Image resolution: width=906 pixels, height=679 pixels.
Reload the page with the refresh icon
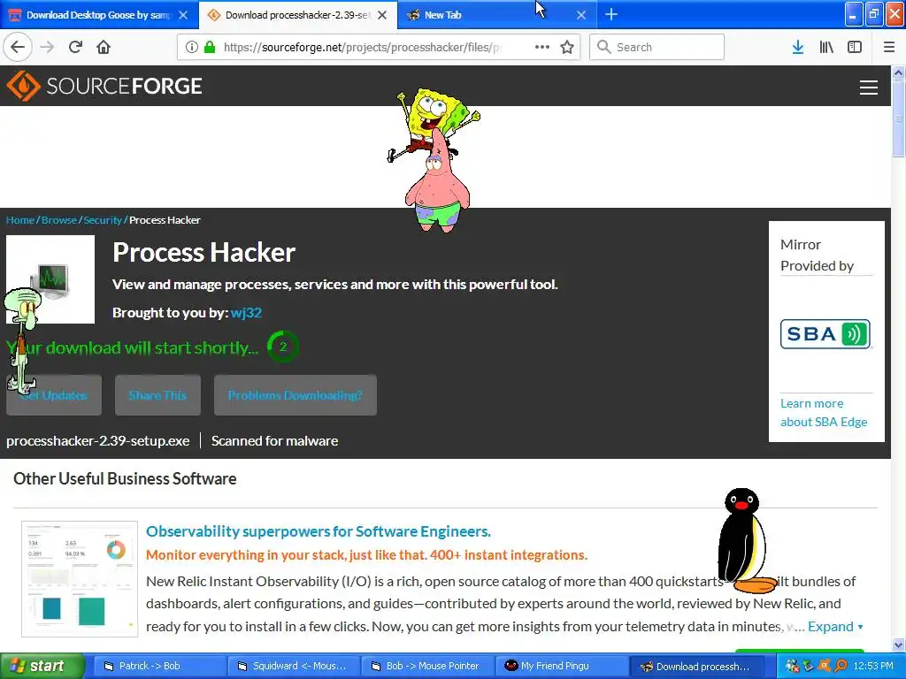click(75, 47)
